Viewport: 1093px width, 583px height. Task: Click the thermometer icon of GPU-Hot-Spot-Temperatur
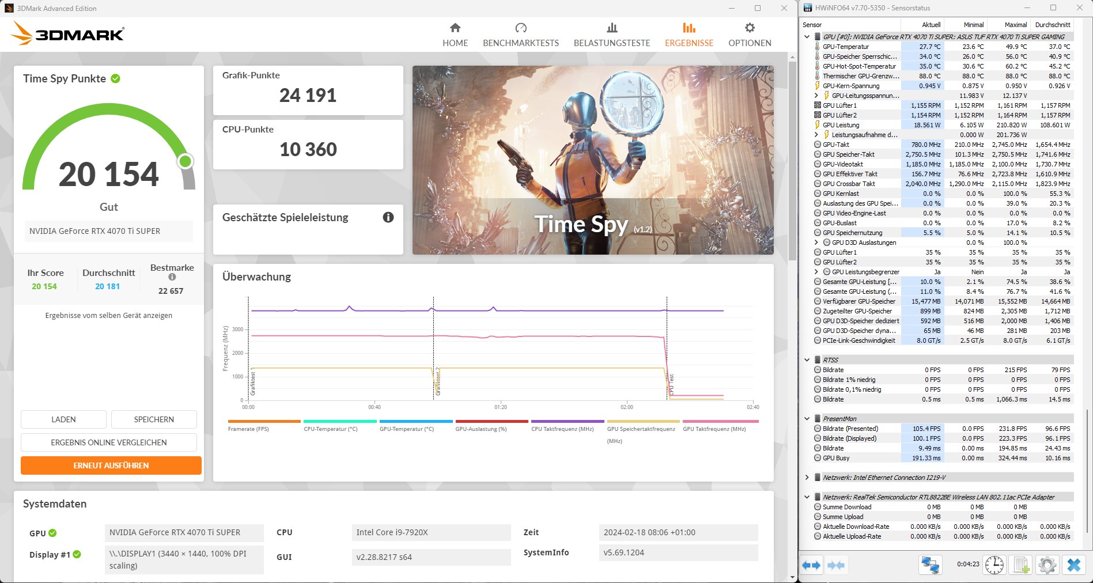[817, 66]
